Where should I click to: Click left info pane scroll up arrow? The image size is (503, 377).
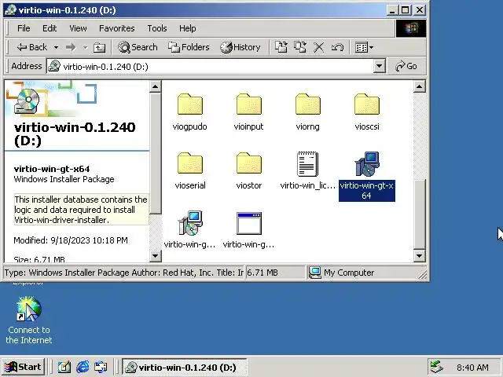coord(156,86)
